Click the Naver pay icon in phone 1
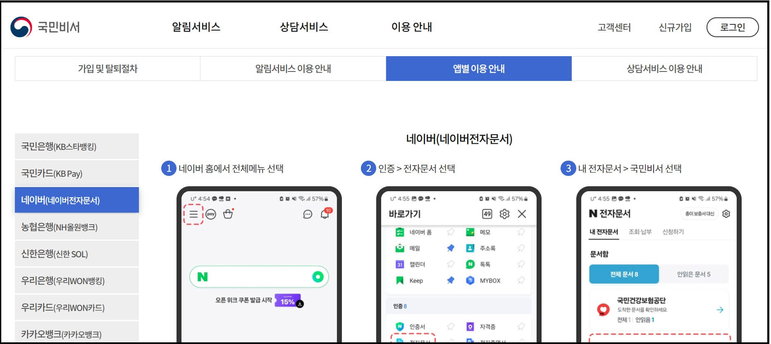 click(211, 214)
